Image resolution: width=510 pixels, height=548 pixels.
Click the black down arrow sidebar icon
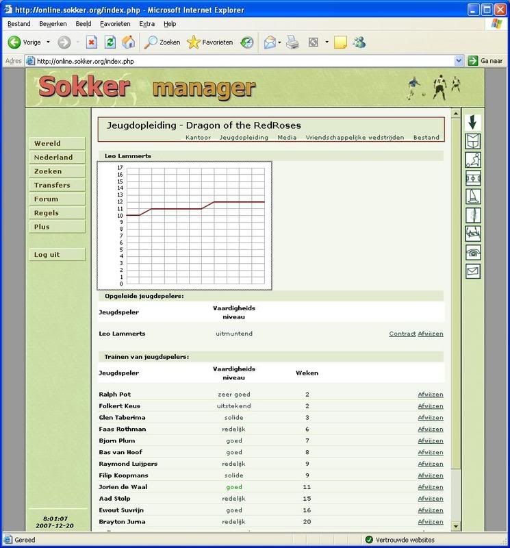pyautogui.click(x=473, y=123)
